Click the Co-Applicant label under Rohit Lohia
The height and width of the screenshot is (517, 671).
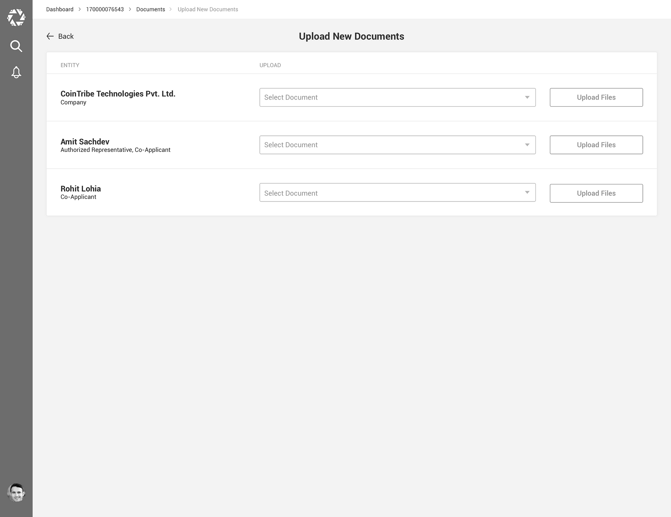pyautogui.click(x=78, y=197)
